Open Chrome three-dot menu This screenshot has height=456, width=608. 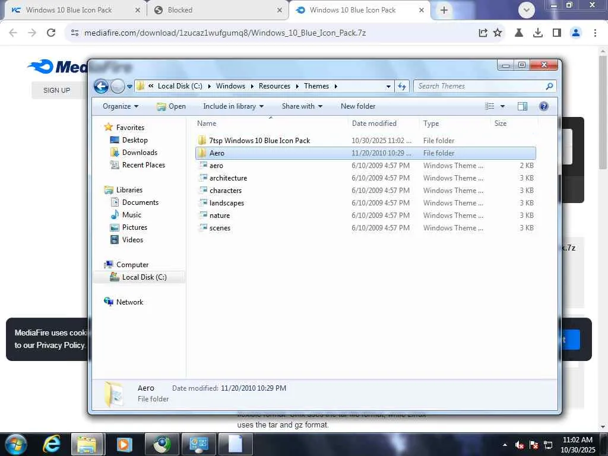click(595, 33)
